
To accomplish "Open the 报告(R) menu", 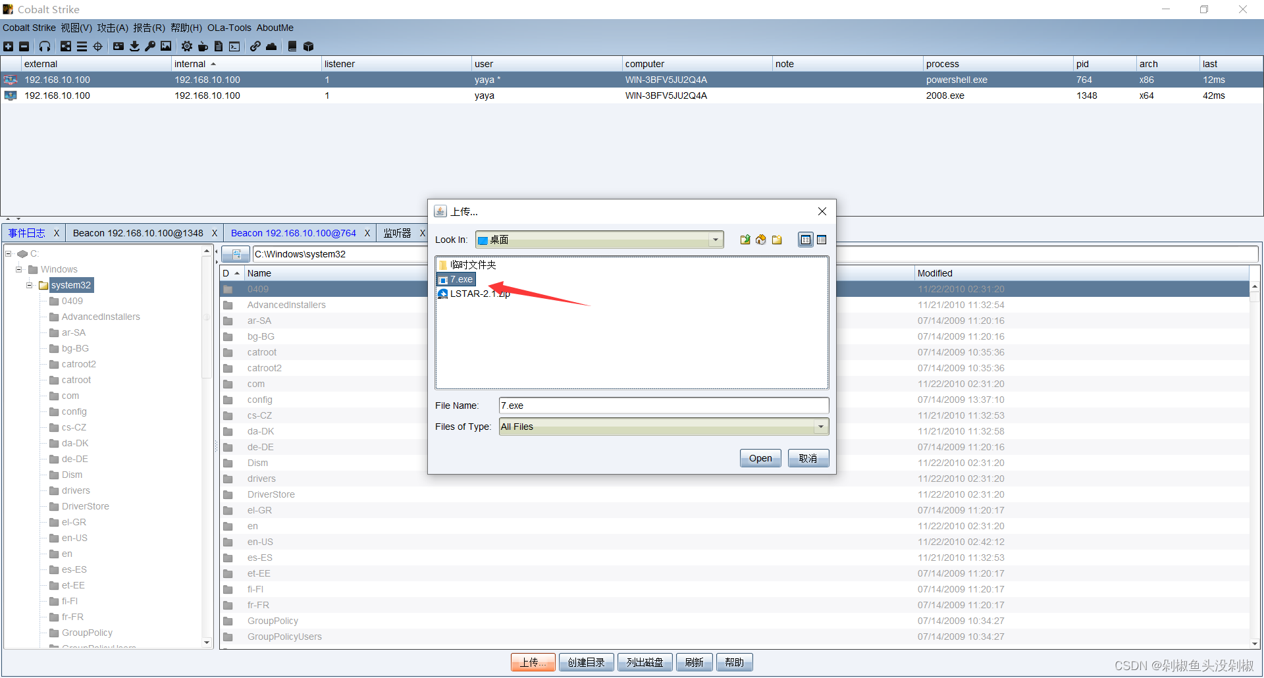I will [x=149, y=28].
